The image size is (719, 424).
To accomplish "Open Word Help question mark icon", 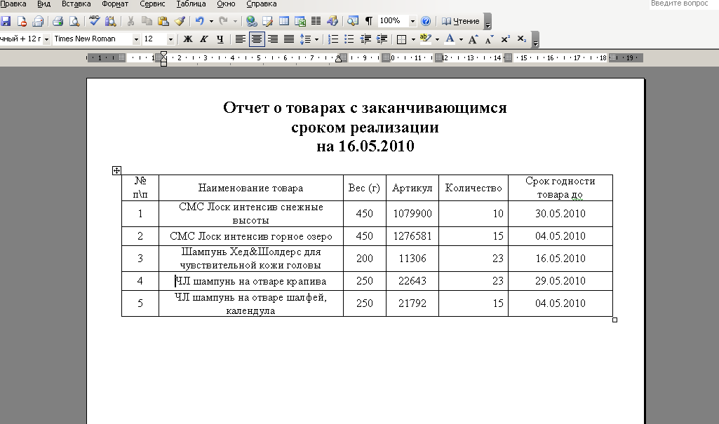I will [426, 21].
